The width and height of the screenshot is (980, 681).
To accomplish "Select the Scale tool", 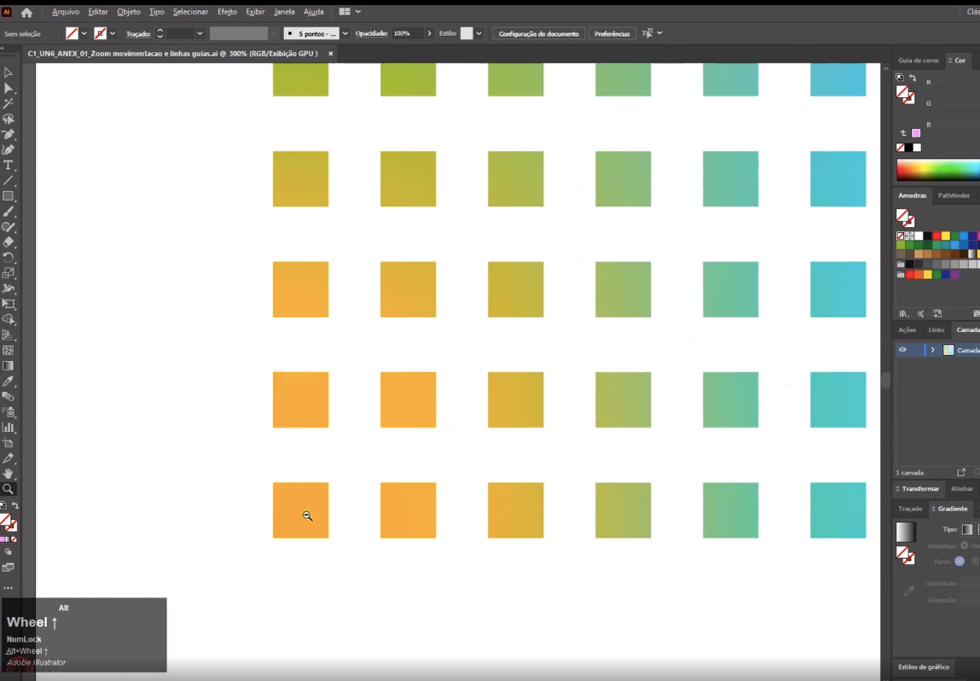I will tap(9, 273).
